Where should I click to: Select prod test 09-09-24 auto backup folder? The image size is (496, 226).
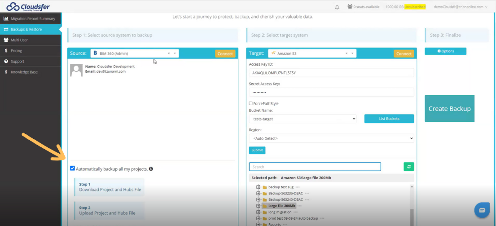click(293, 218)
